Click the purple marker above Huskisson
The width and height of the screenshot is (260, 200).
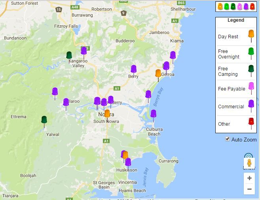click(x=128, y=162)
